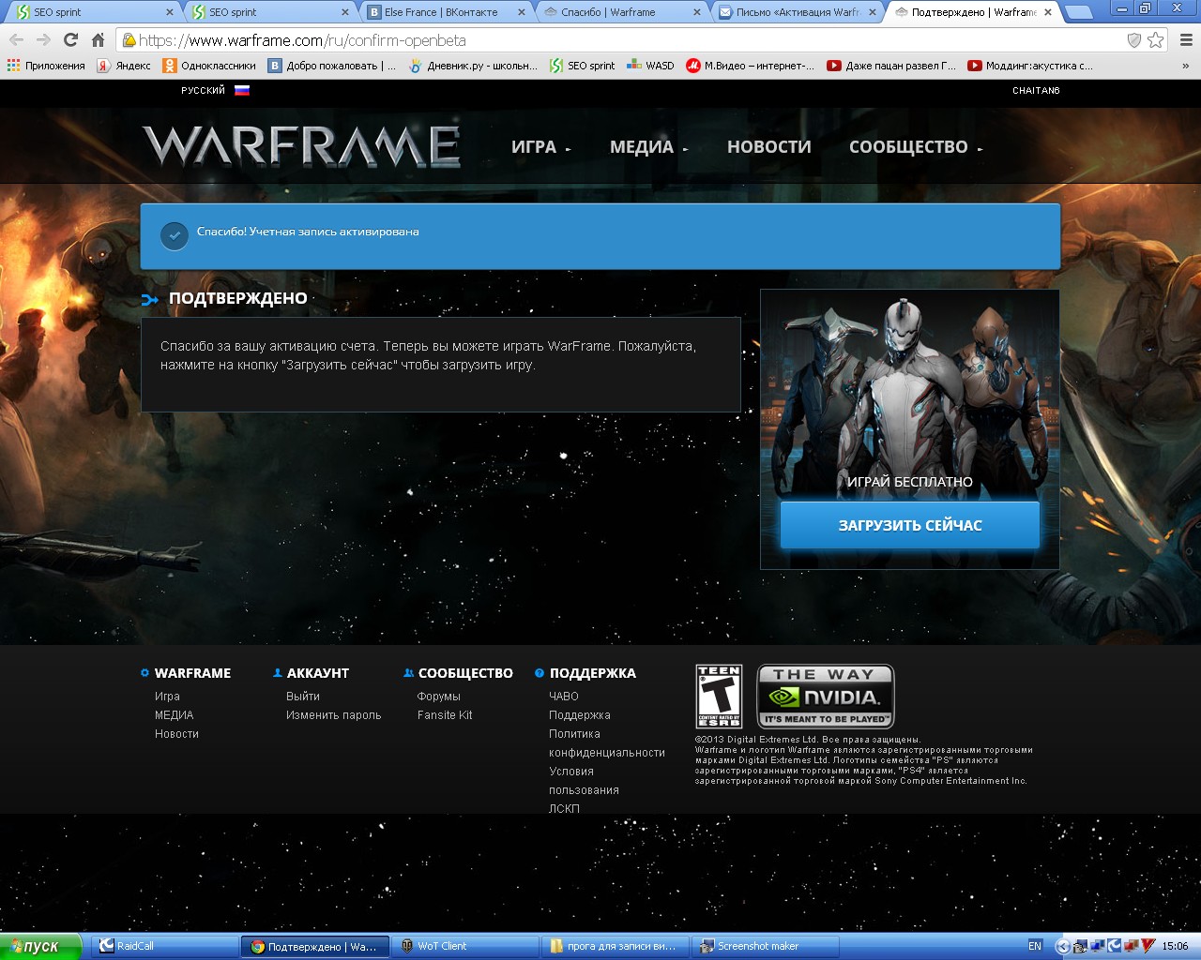This screenshot has width=1201, height=960.
Task: Open the прога для записи folder taskbar item
Action: pos(616,946)
